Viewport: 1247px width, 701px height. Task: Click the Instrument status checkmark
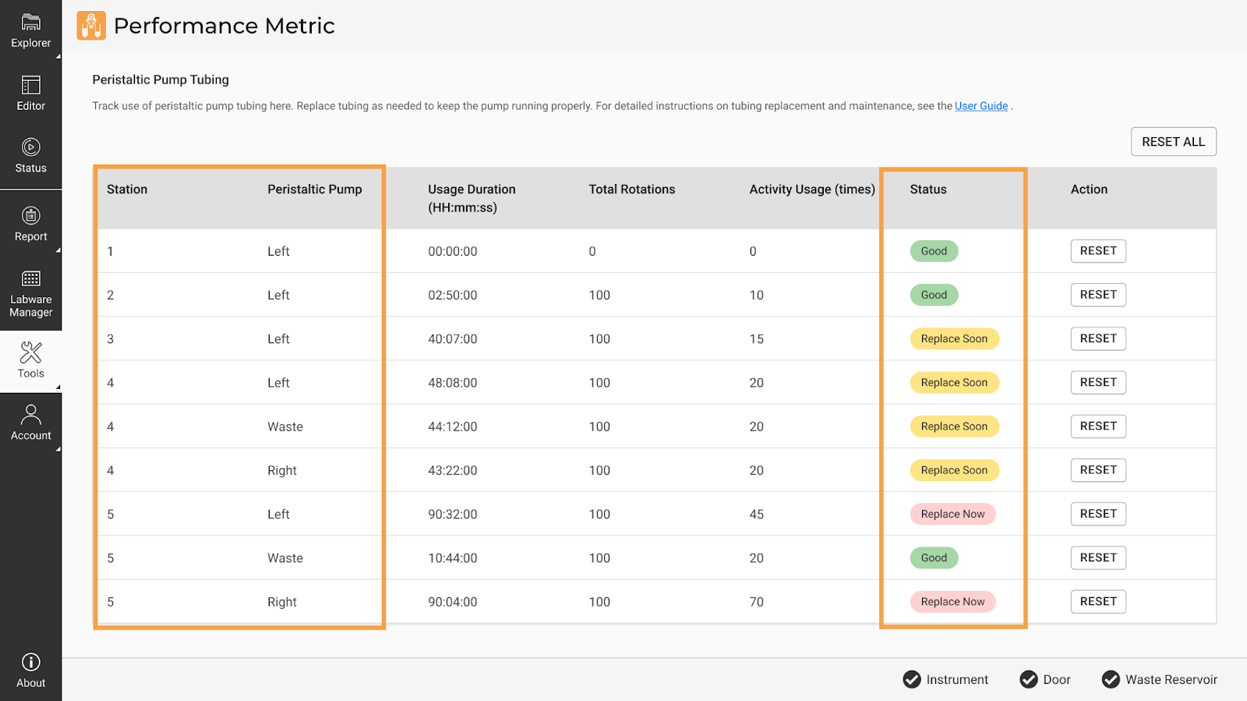click(912, 679)
